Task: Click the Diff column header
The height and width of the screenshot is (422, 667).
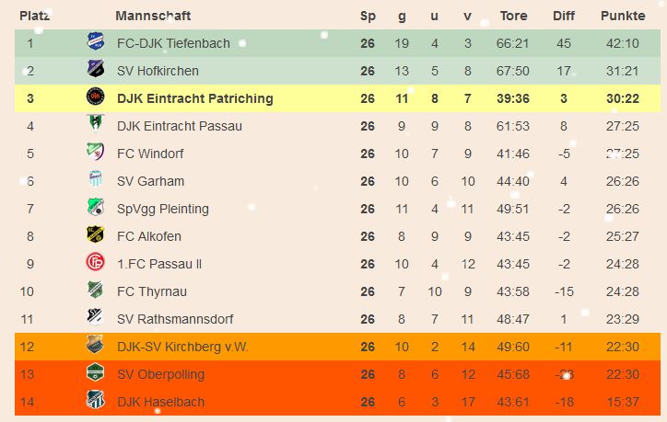Action: [564, 16]
